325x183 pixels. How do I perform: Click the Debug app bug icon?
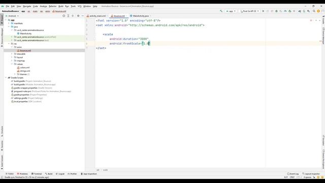coord(276,11)
